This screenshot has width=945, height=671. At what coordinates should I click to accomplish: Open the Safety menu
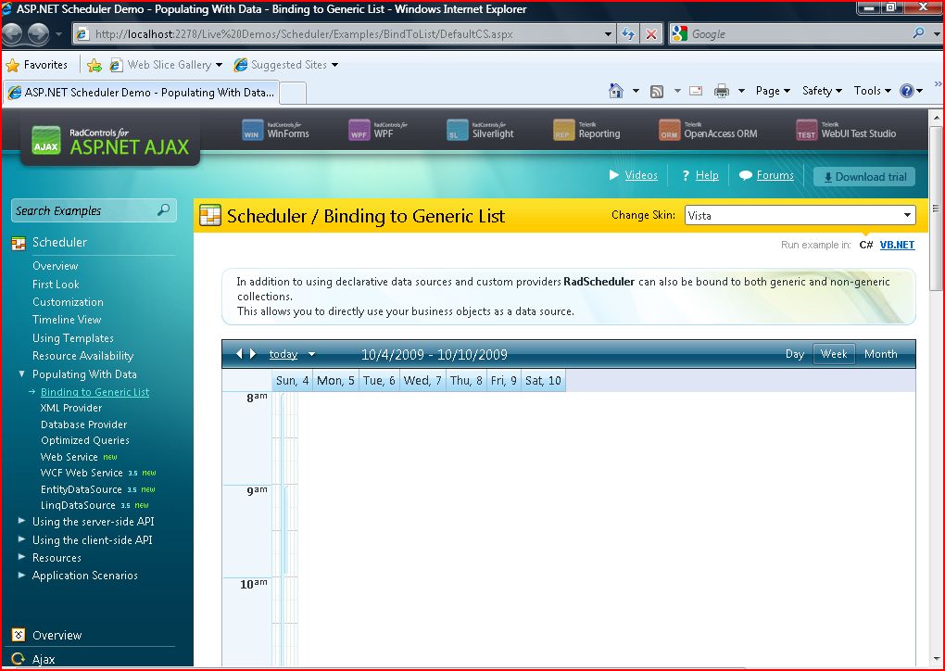pos(822,91)
